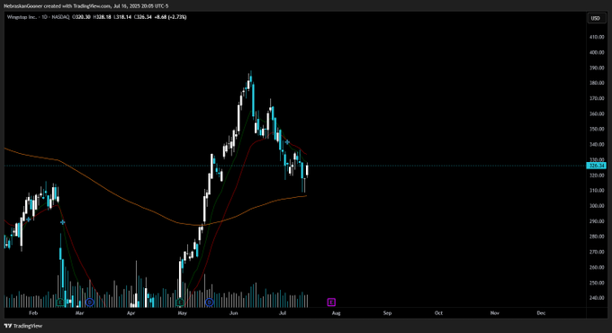Open the green earnings marker at May
612x333 pixels.
click(179, 302)
